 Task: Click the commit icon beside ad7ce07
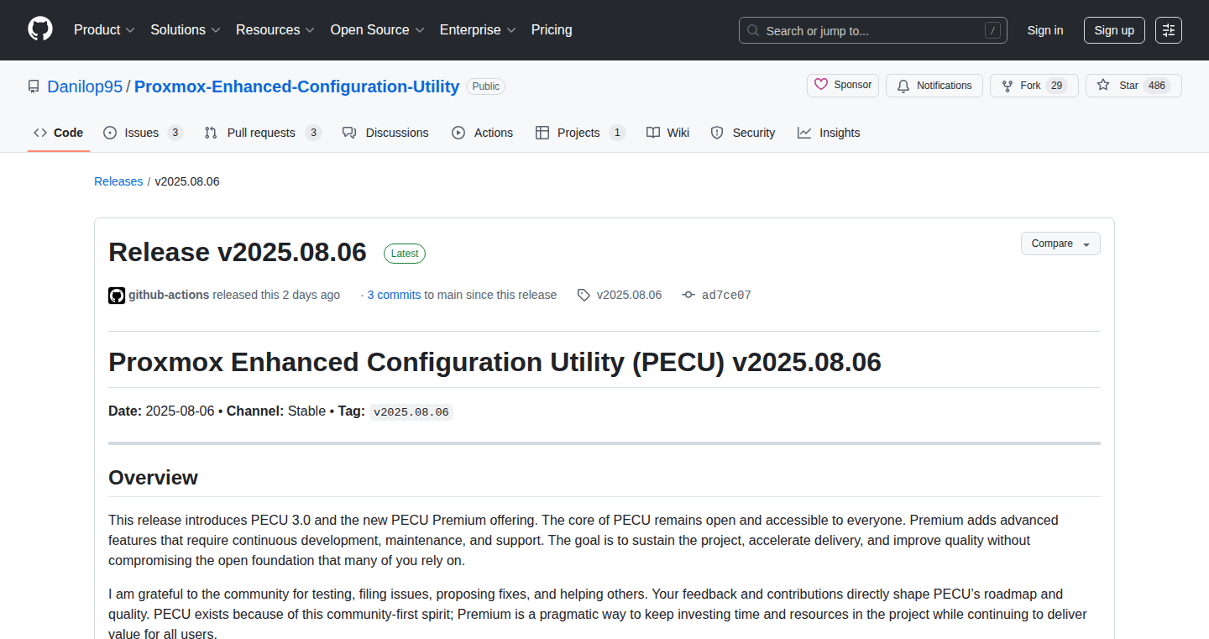tap(688, 296)
